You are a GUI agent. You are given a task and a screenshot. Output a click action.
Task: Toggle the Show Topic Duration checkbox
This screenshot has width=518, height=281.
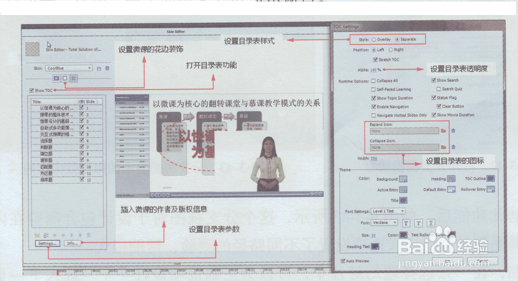(x=373, y=98)
